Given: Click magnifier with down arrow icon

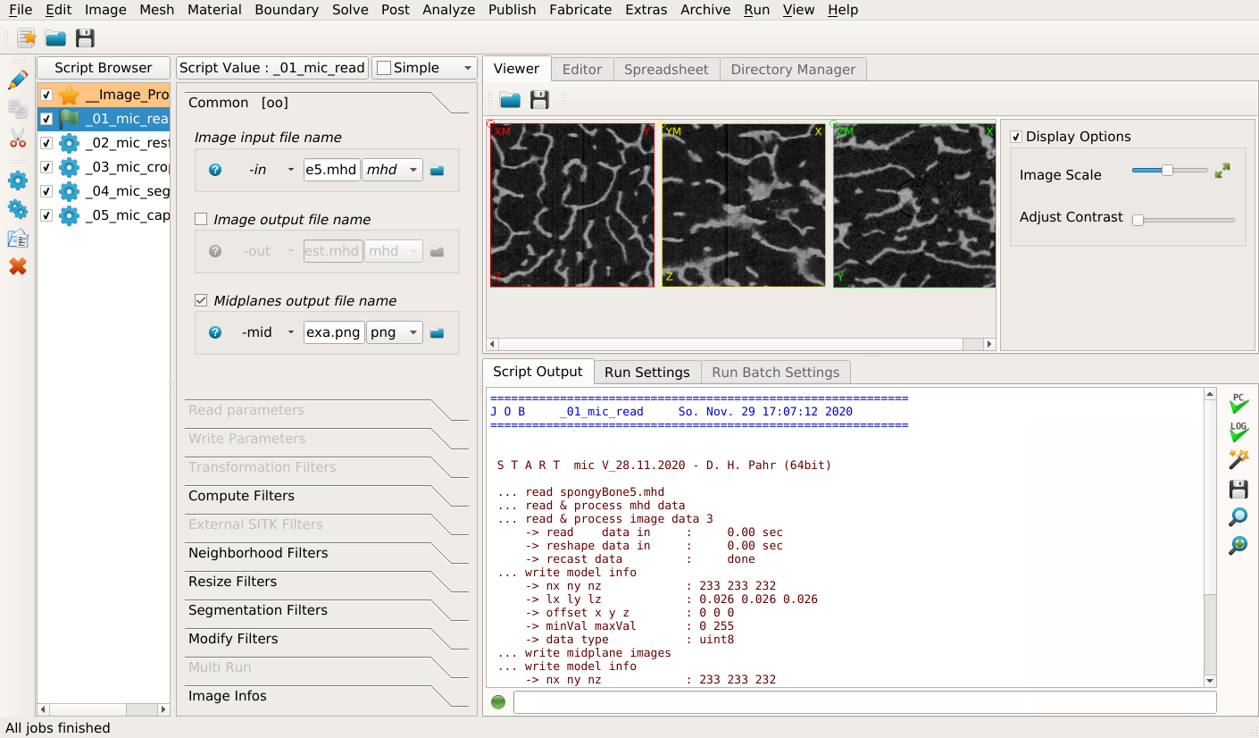Looking at the screenshot, I should [x=1238, y=545].
